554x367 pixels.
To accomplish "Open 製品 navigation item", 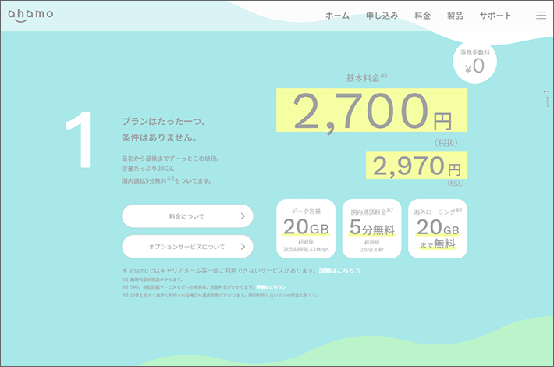I will 455,16.
